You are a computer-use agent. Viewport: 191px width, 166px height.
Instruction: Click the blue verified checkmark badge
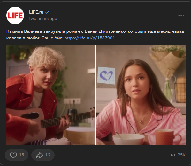pyautogui.click(x=47, y=12)
